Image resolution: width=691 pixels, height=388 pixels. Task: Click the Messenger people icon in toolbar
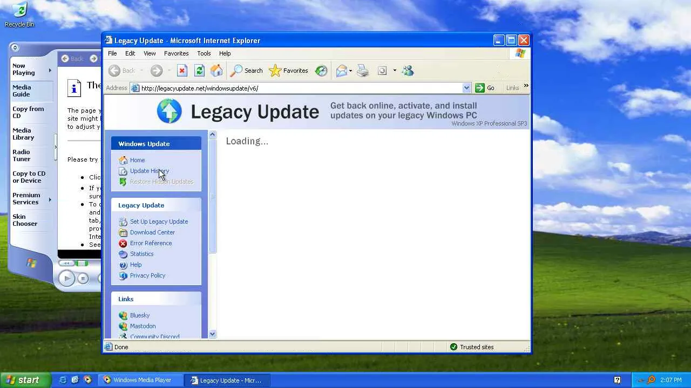408,71
